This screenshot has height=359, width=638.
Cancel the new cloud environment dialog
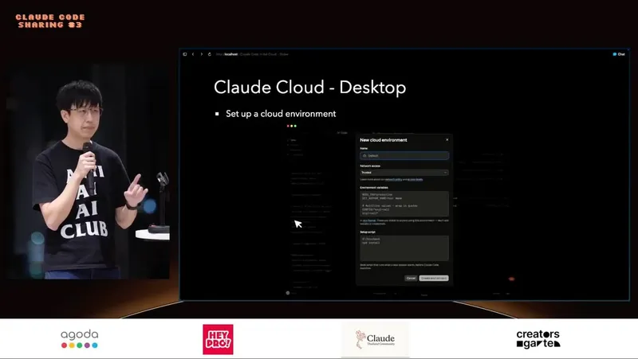411,278
